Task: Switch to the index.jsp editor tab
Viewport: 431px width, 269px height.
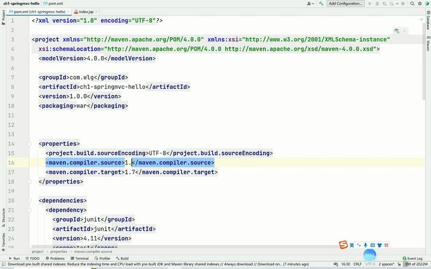Action: (x=86, y=12)
